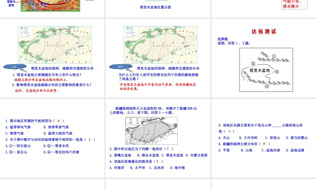Select option B. 热带草原气候
Screen dimensions: 316x190
point(56,127)
